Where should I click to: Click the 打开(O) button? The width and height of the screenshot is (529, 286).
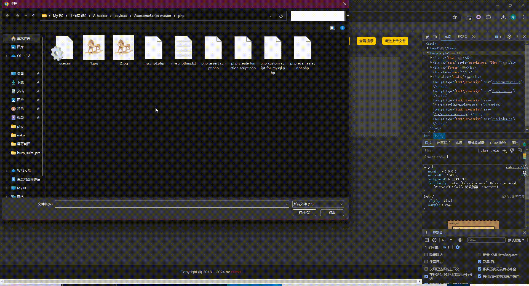(x=304, y=213)
